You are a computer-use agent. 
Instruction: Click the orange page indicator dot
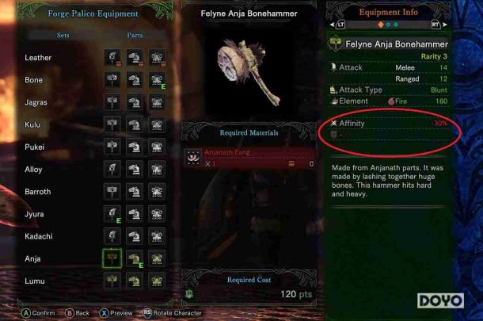(380, 25)
